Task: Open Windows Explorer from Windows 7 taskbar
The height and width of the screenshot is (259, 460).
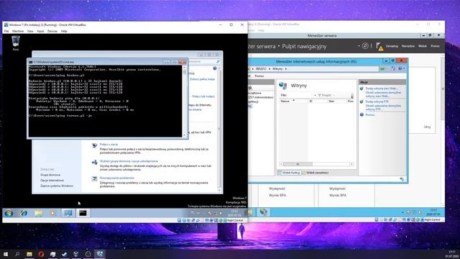Action: click(x=38, y=213)
